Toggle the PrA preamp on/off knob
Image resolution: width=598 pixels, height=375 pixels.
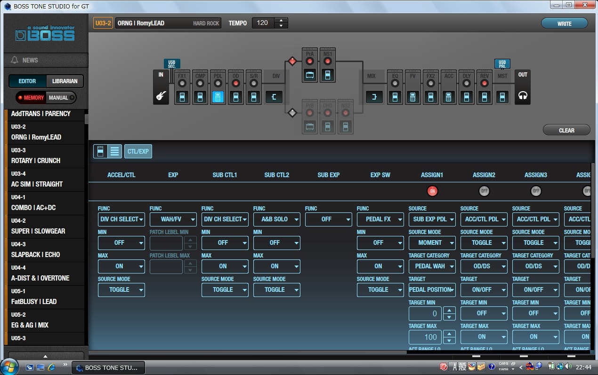tap(309, 61)
